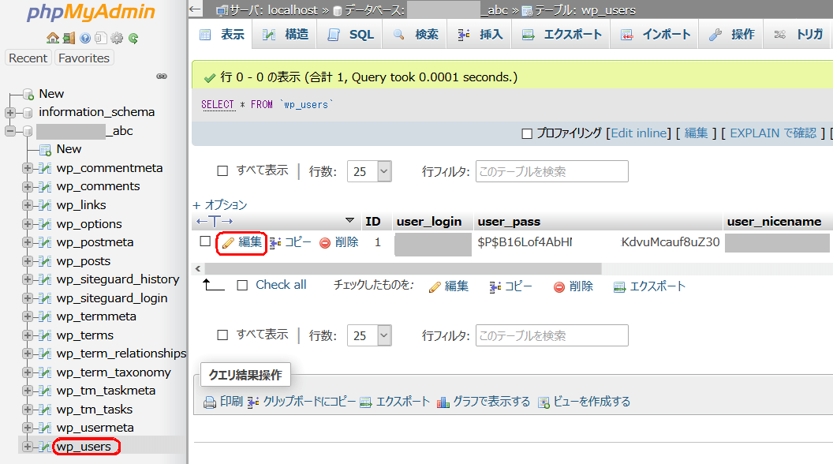Click the wp_comments table icon
This screenshot has width=833, height=464.
45,186
